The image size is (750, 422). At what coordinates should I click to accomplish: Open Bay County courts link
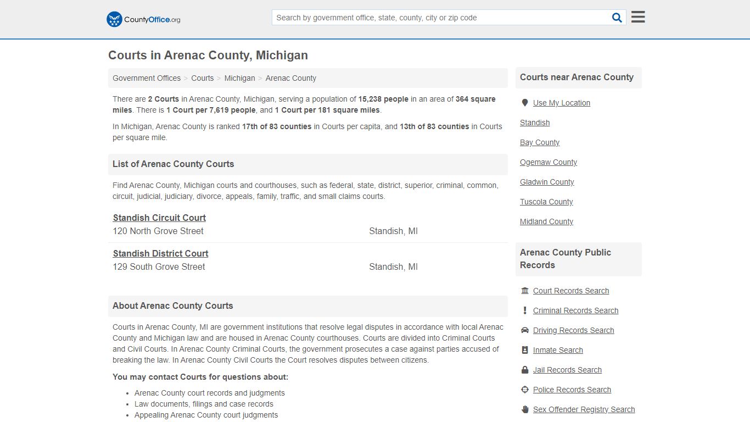point(540,142)
